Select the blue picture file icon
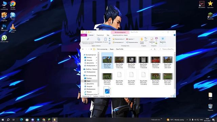 pyautogui.click(x=107, y=90)
